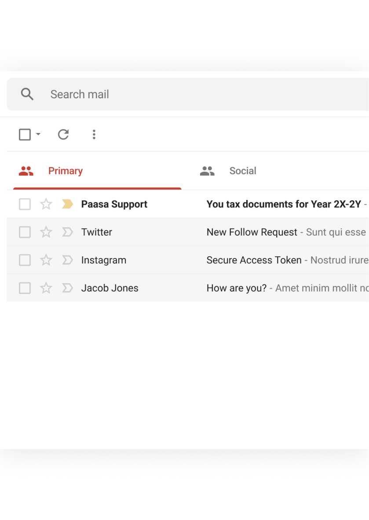Mark the Jacob Jones email as important
The width and height of the screenshot is (369, 520).
click(67, 288)
